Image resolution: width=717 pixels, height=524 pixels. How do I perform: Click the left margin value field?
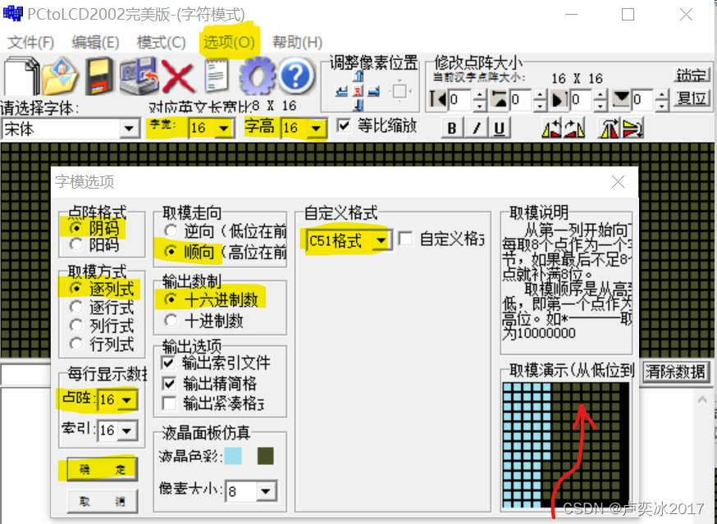point(459,99)
